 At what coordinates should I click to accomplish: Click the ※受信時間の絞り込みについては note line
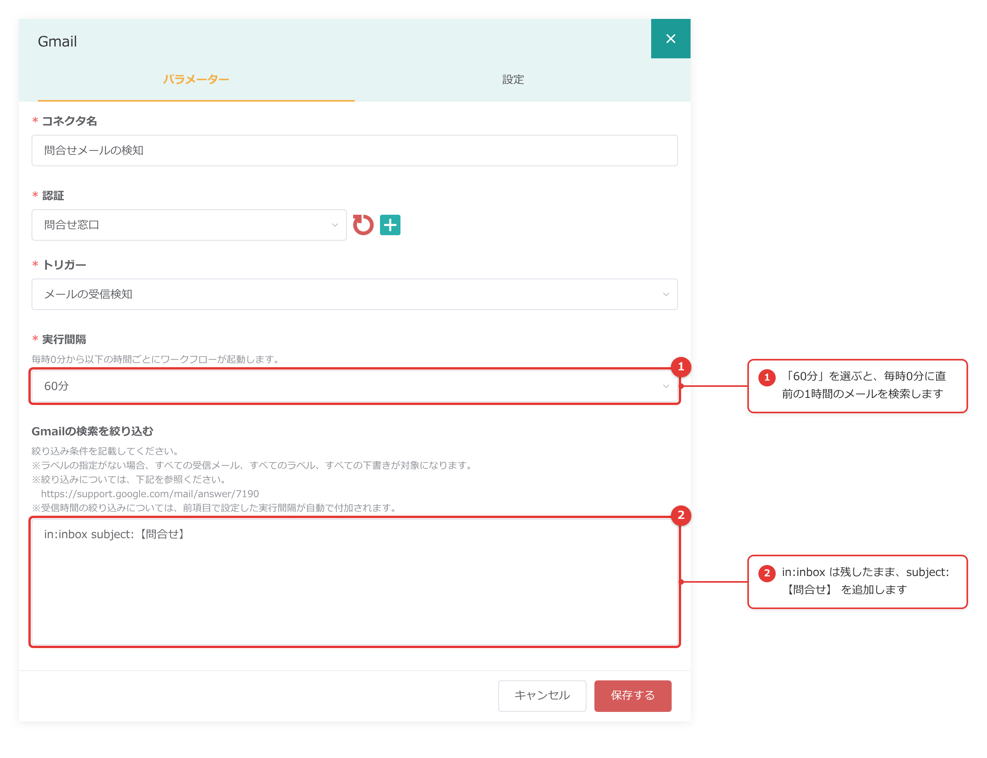pyautogui.click(x=215, y=508)
